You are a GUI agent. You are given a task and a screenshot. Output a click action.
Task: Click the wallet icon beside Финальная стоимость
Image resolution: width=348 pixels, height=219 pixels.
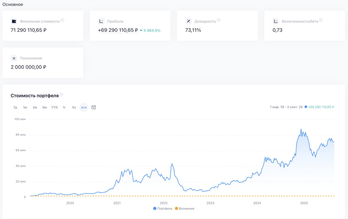click(x=14, y=21)
